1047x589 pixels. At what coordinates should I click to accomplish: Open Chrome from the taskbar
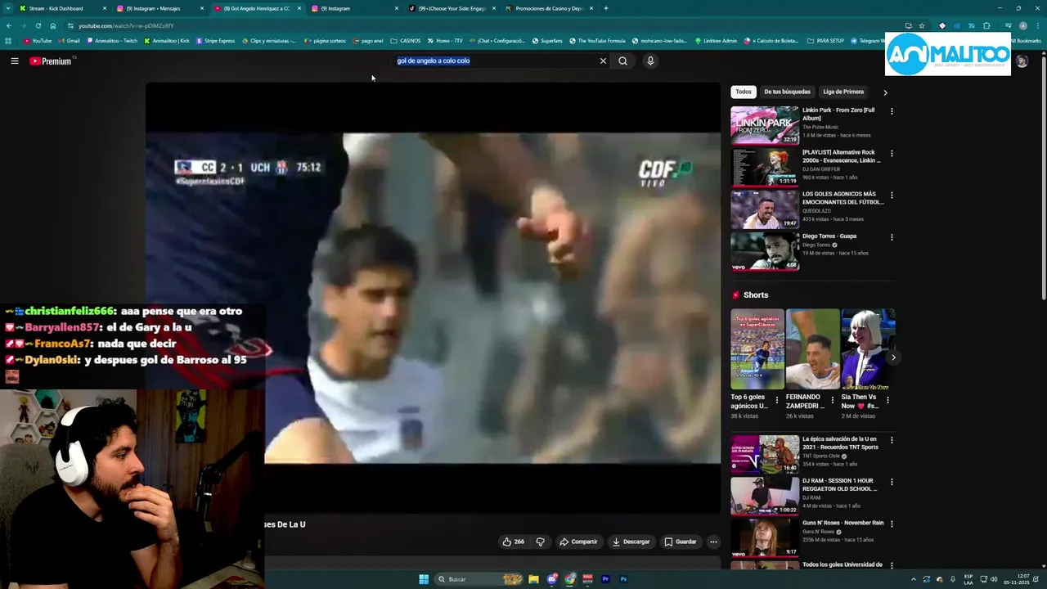click(570, 579)
